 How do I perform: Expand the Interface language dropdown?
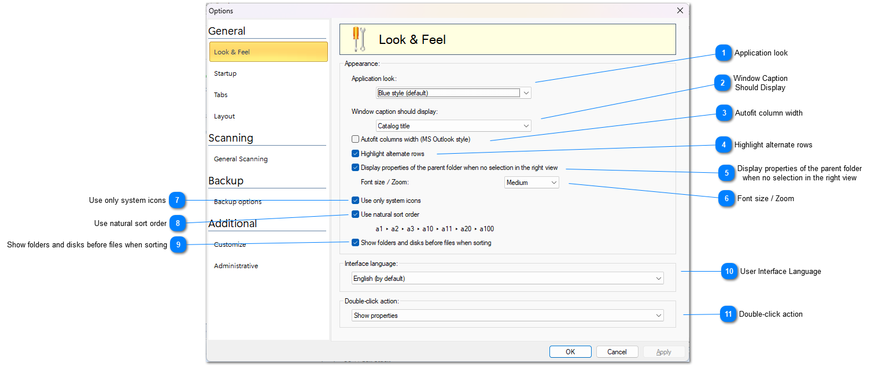(507, 279)
